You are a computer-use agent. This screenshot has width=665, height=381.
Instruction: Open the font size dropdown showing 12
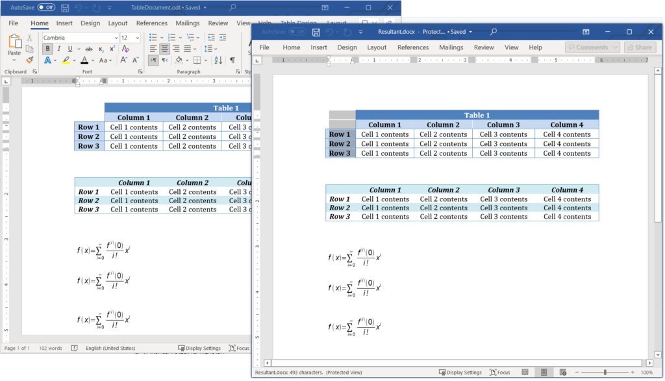click(137, 38)
